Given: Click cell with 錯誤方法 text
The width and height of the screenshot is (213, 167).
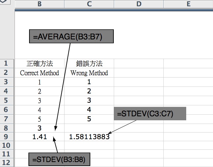Looking at the screenshot, I should tap(89, 64).
